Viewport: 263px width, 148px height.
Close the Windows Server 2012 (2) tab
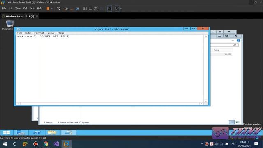point(37,16)
